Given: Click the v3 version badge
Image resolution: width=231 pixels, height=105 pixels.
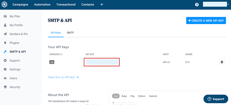Looking at the screenshot, I should (x=52, y=62).
